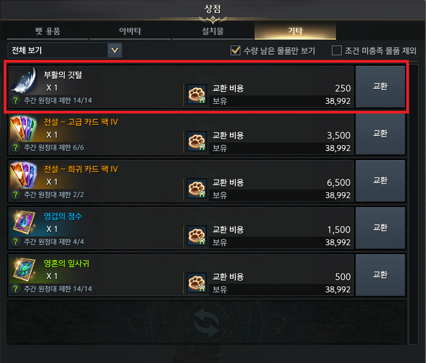Click 교환 button for 영혼의 잎사귀
The image size is (426, 363).
[380, 275]
